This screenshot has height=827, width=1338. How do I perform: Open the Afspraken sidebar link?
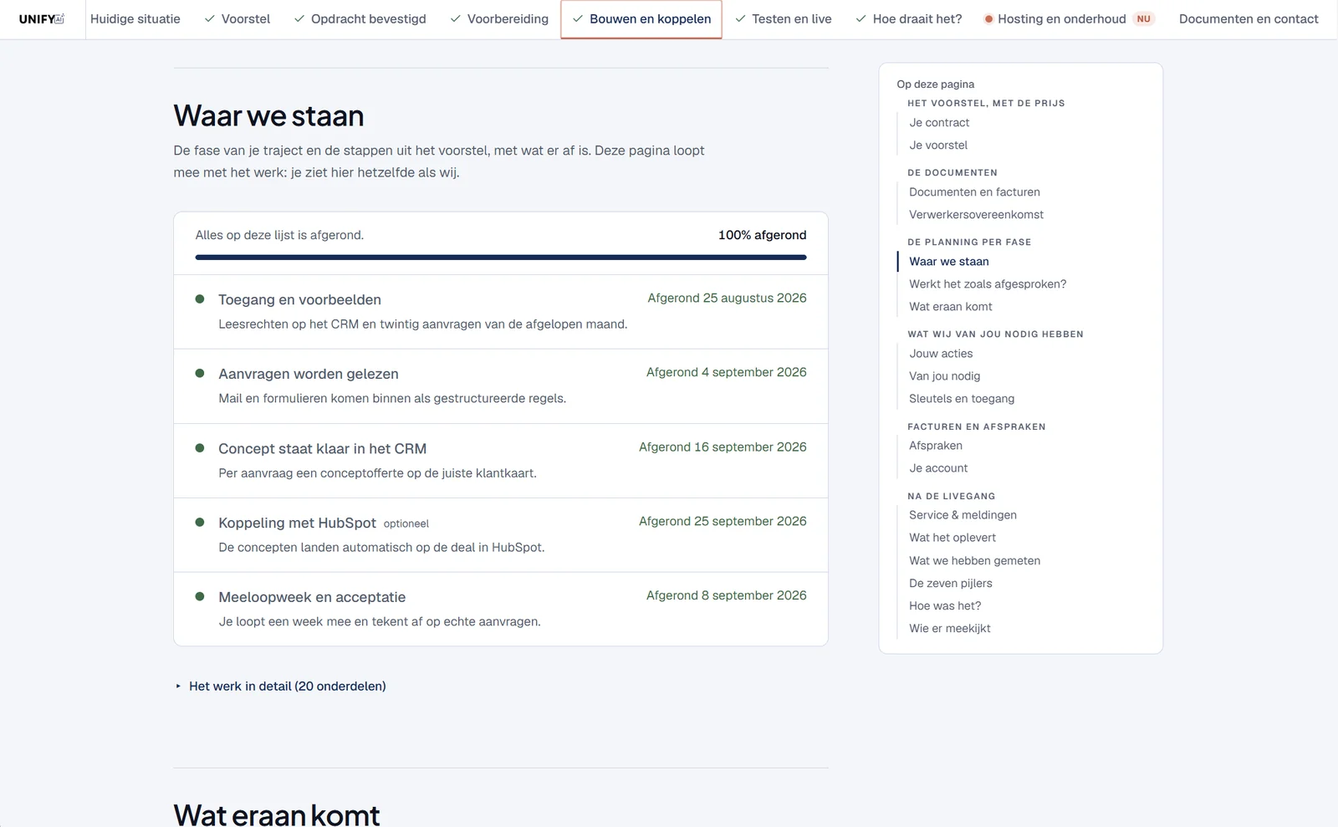[936, 446]
